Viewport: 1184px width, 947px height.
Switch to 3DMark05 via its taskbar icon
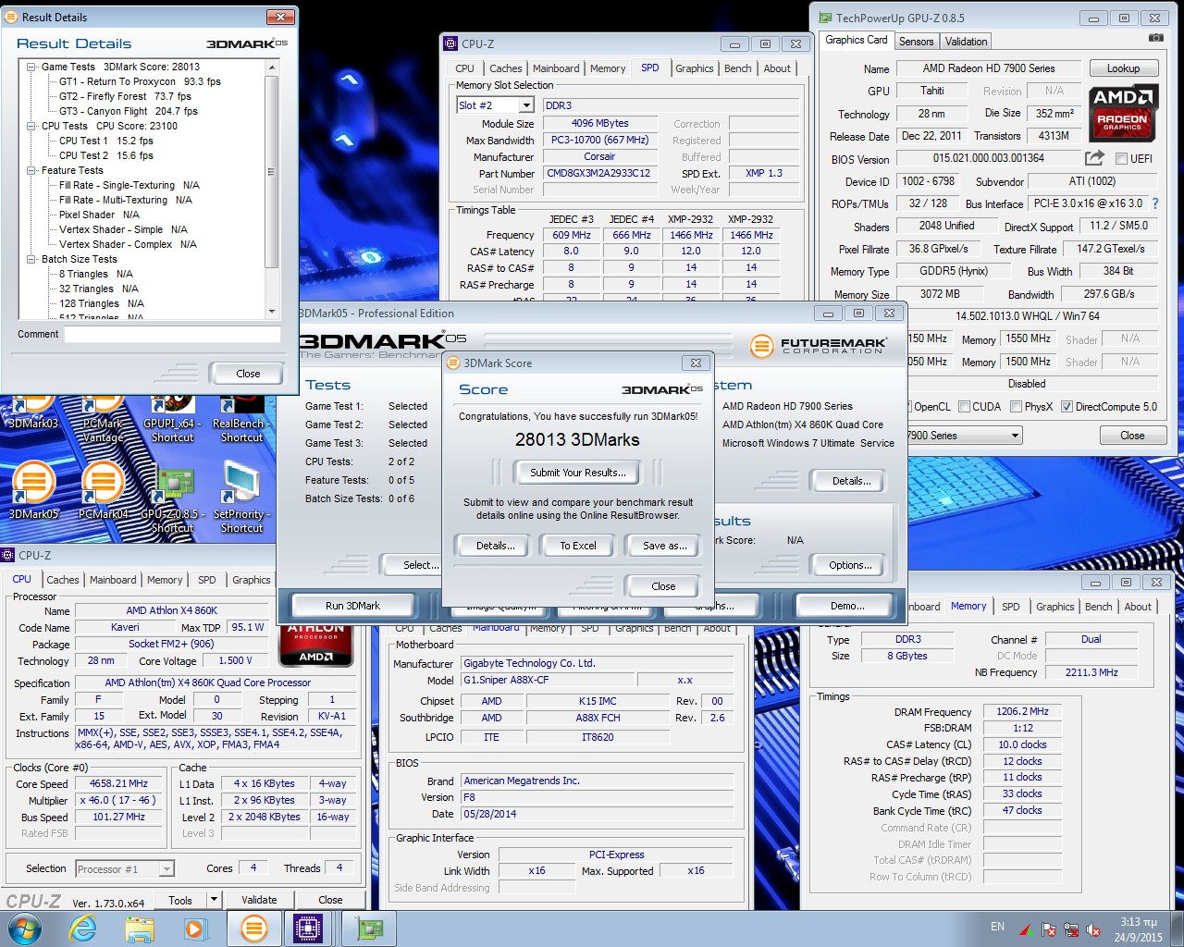tap(253, 929)
